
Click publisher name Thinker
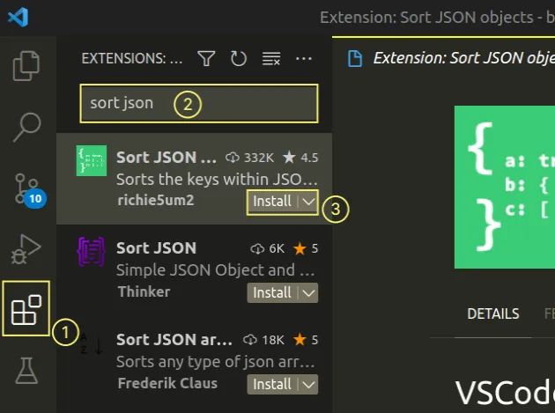coord(144,292)
